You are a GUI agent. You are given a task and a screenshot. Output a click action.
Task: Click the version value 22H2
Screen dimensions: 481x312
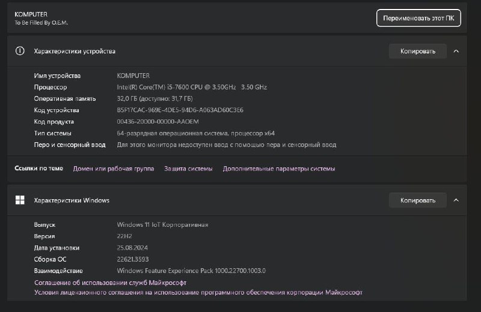(x=124, y=236)
